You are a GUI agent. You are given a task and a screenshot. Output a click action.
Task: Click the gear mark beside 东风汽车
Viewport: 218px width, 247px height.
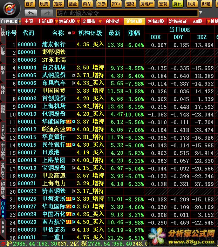[74, 83]
